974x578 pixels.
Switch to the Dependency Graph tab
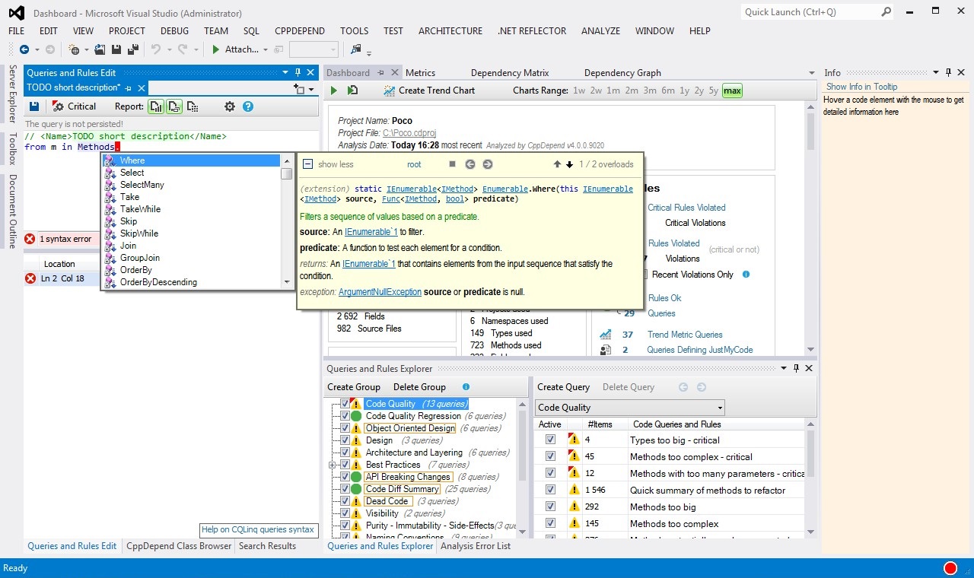coord(622,73)
